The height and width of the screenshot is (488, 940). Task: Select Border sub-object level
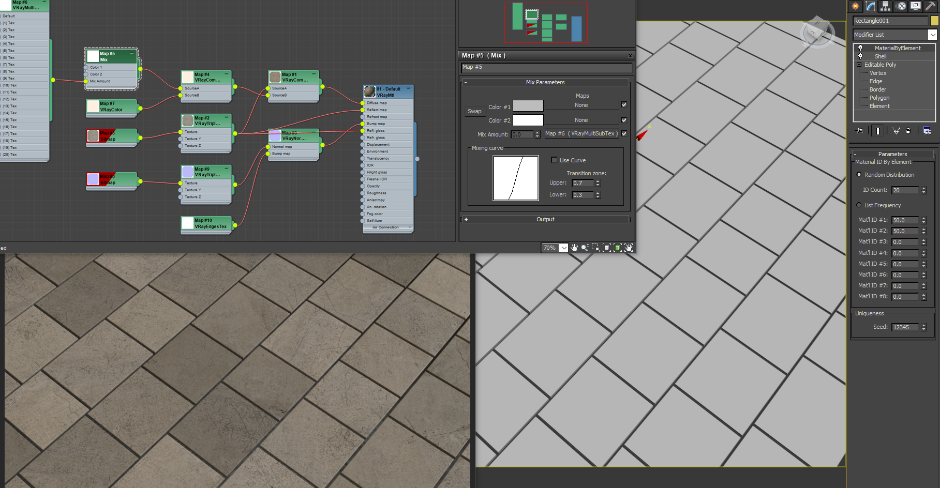tap(878, 89)
